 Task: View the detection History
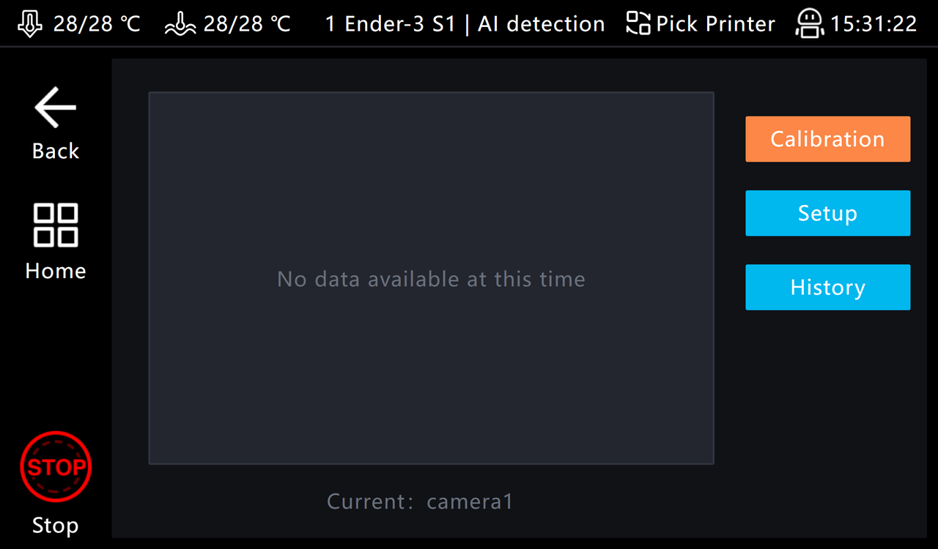(827, 287)
